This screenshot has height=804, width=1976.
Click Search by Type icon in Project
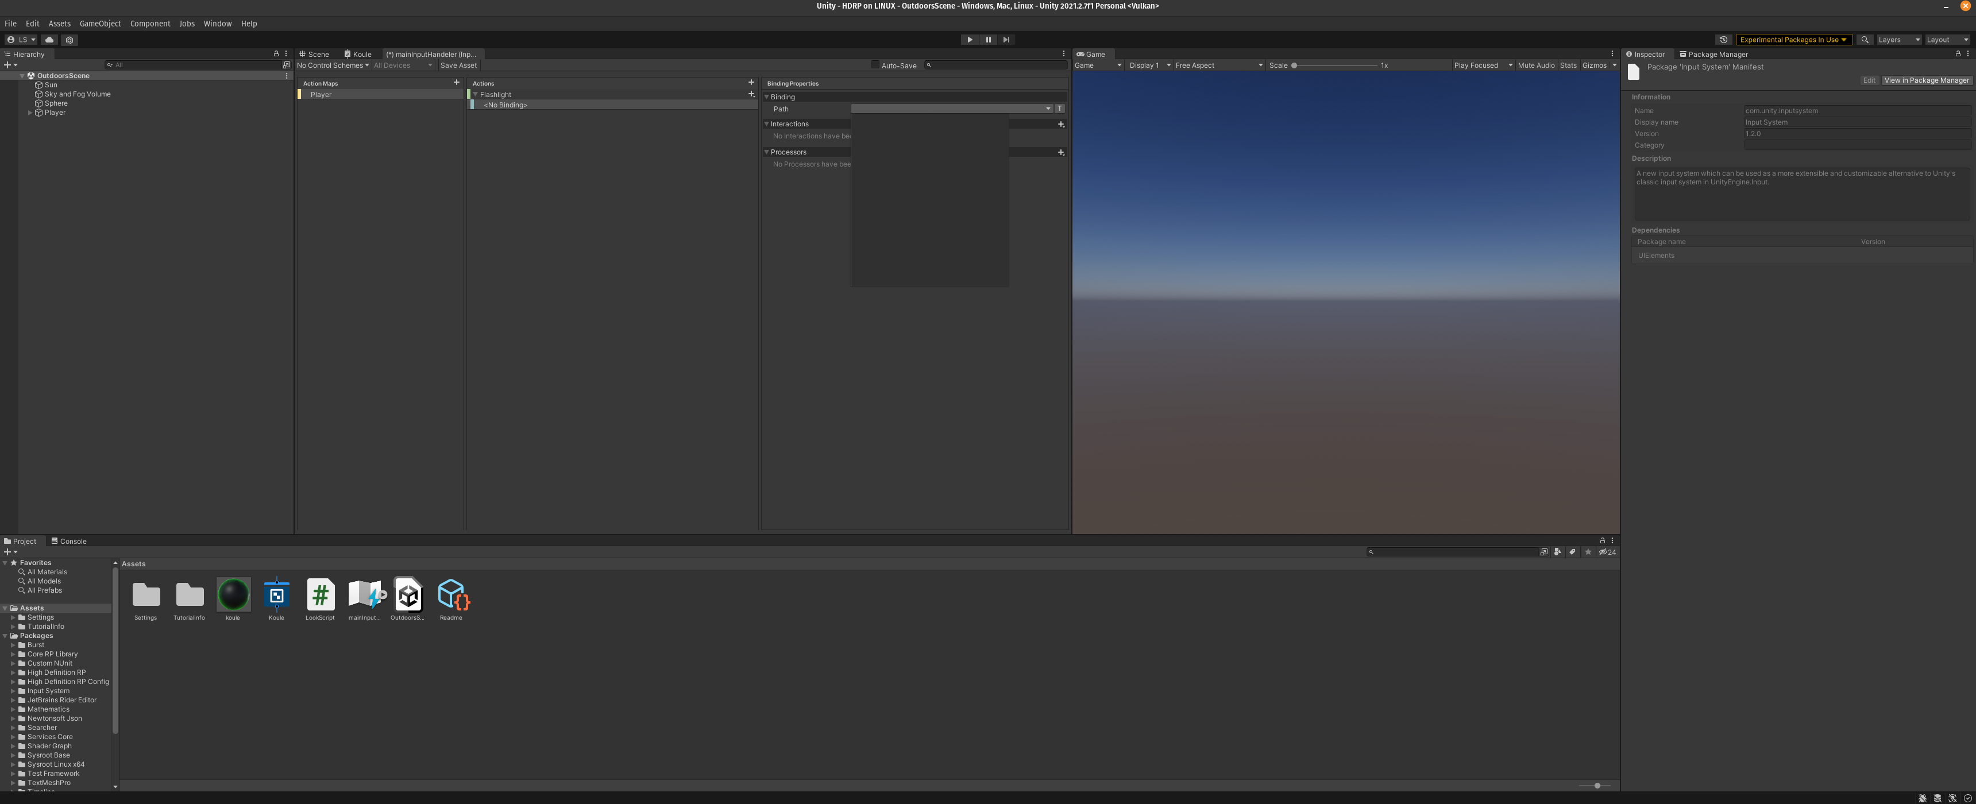[1557, 551]
